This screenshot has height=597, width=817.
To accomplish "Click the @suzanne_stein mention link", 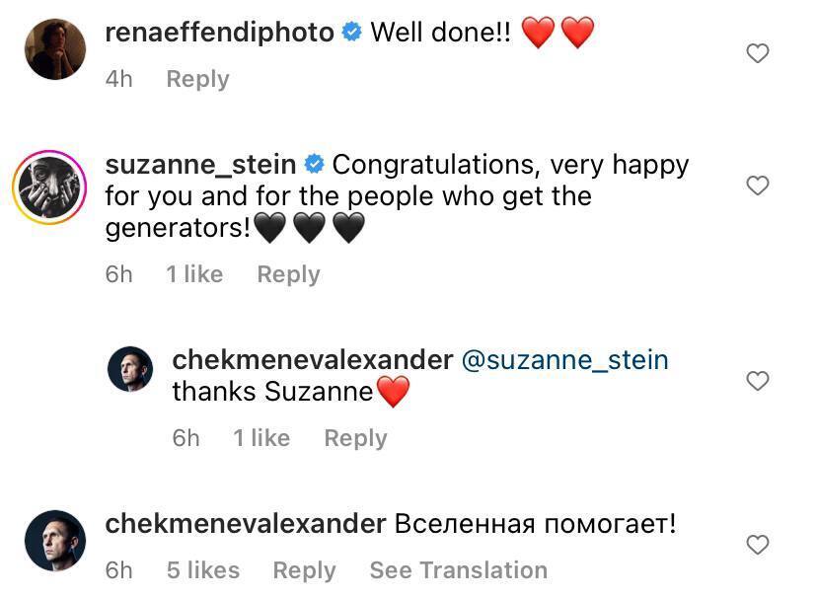I will click(564, 360).
